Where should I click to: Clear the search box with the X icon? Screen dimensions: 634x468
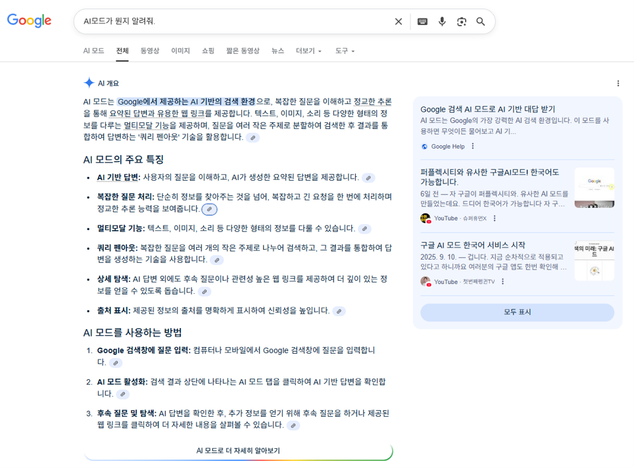point(399,22)
